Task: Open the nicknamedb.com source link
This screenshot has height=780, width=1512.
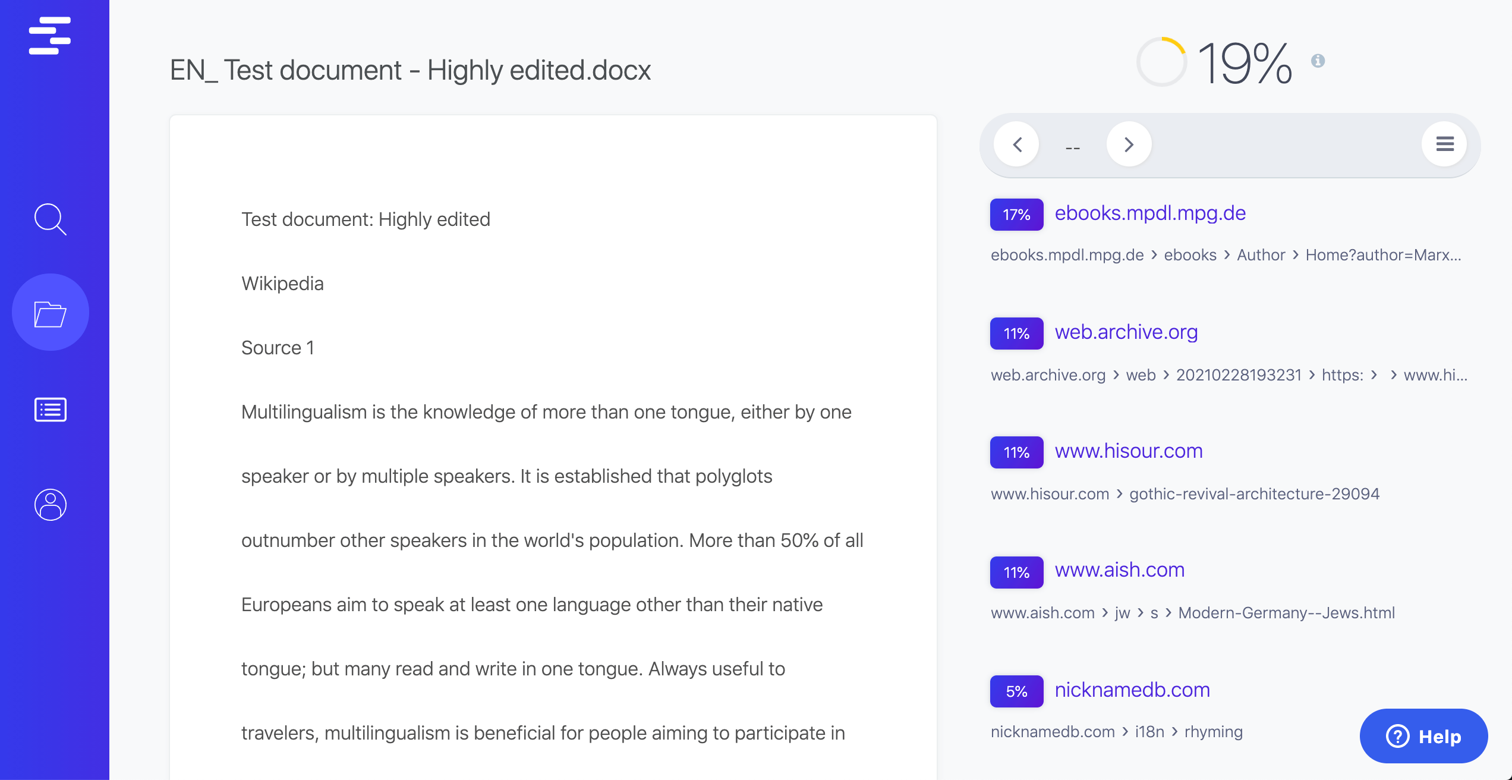Action: (x=1132, y=690)
